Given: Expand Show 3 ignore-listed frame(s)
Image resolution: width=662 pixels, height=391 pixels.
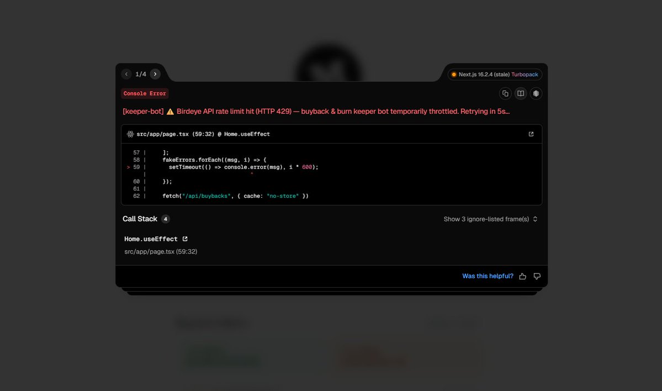Looking at the screenshot, I should [x=491, y=219].
